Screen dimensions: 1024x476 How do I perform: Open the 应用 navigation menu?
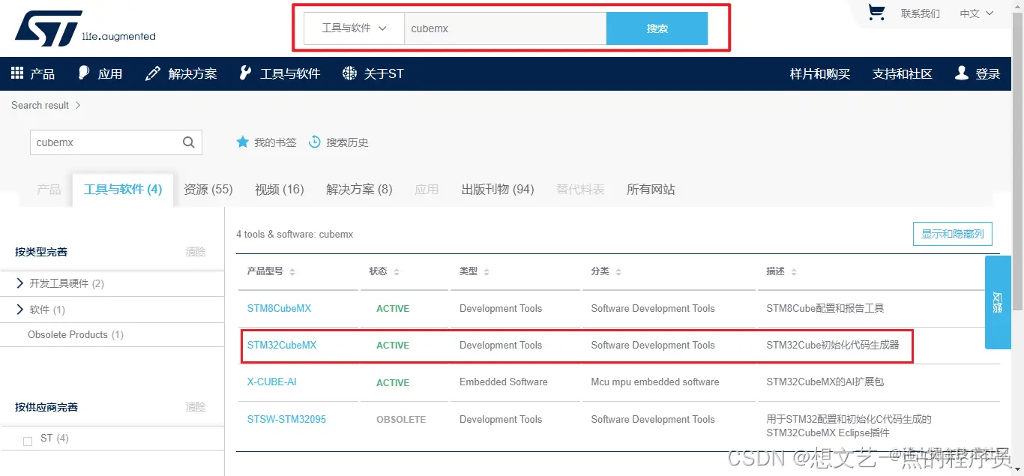(x=100, y=73)
